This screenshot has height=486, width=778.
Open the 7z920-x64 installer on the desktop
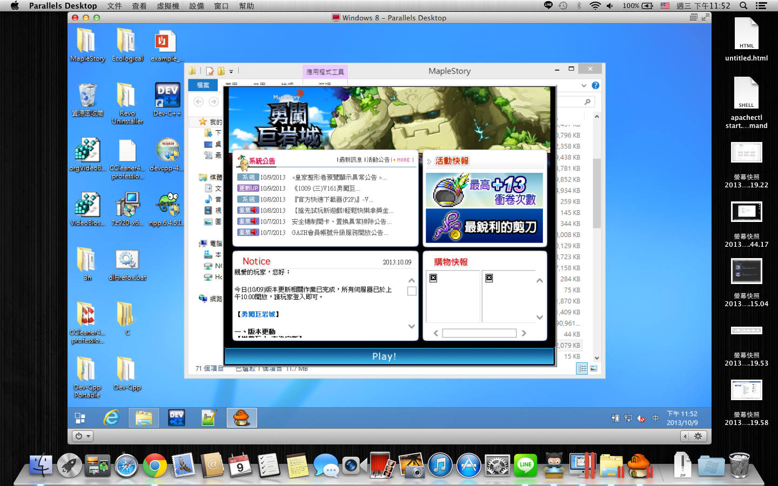point(128,210)
